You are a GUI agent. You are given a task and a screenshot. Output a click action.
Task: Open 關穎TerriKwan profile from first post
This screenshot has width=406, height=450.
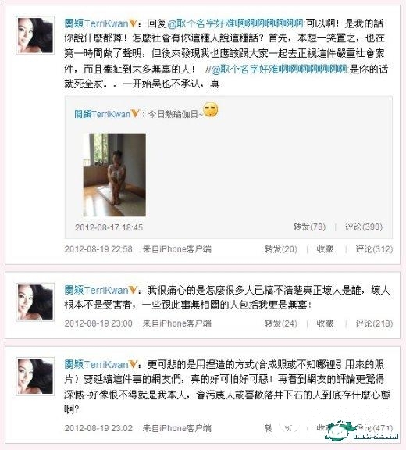click(x=96, y=23)
